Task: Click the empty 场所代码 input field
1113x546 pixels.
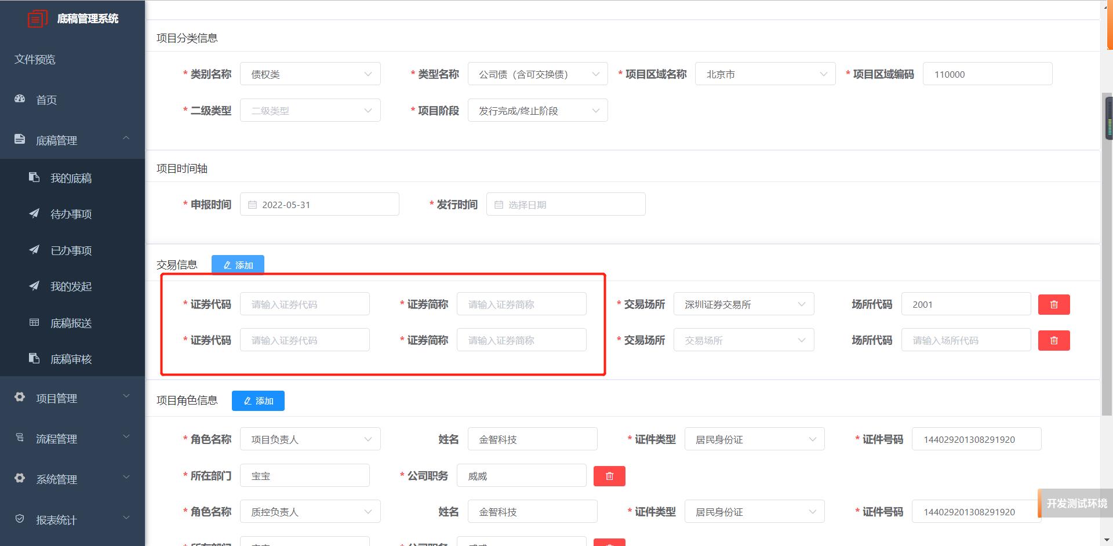Action: (x=966, y=340)
